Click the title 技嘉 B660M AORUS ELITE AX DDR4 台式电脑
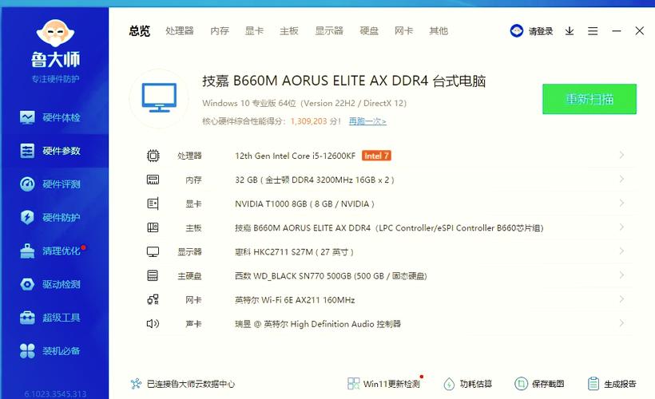 343,81
